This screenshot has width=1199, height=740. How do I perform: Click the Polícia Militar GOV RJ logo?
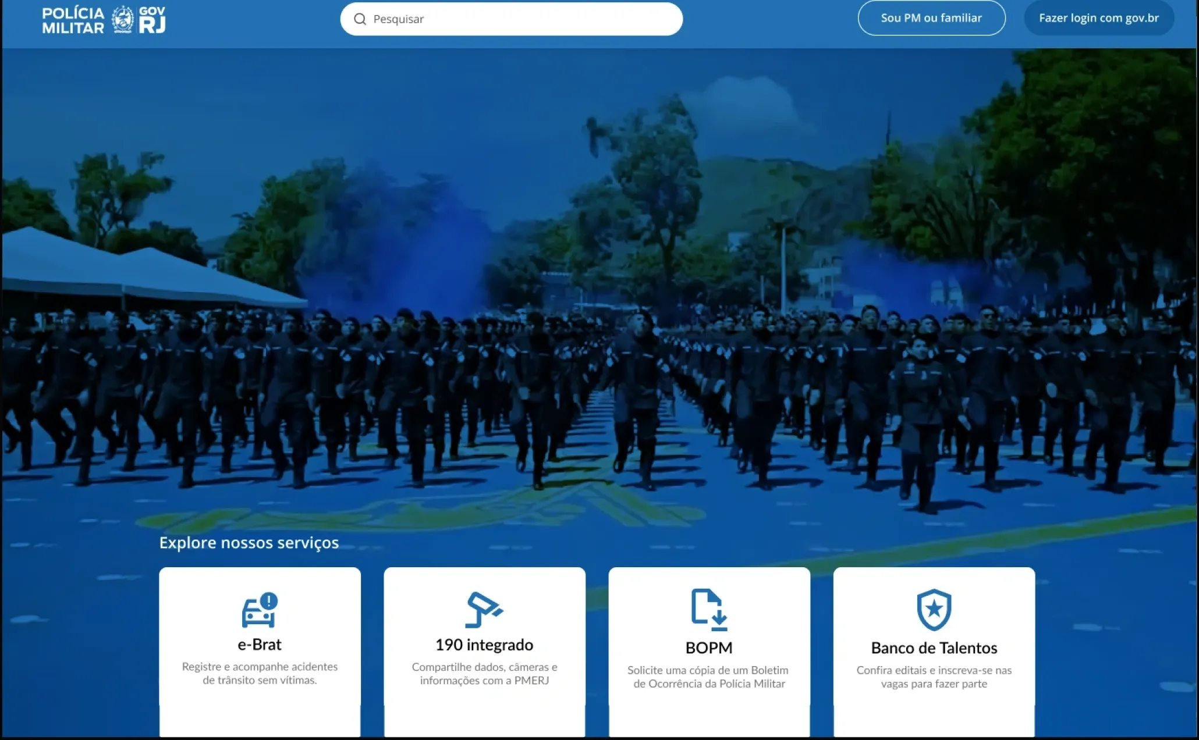(104, 20)
